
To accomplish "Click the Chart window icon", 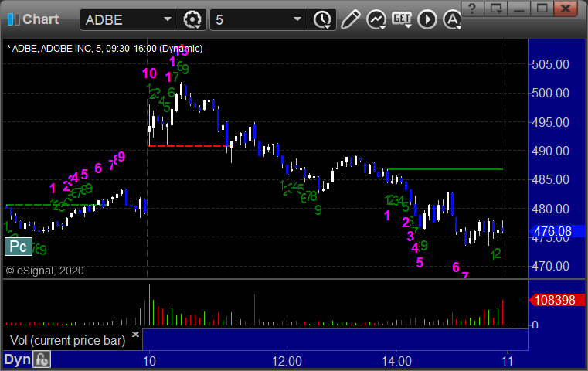I will 13,19.
